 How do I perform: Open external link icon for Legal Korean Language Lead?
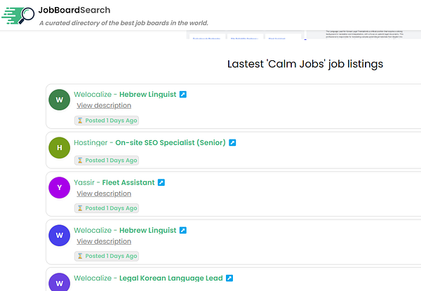[229, 278]
